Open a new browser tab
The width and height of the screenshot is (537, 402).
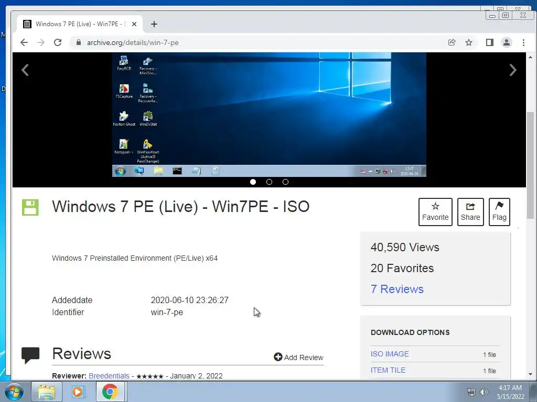coord(154,24)
